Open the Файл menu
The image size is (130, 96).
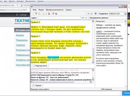[35, 10]
